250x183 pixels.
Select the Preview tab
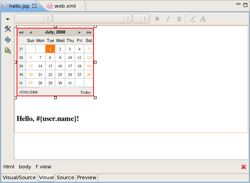coord(87,177)
